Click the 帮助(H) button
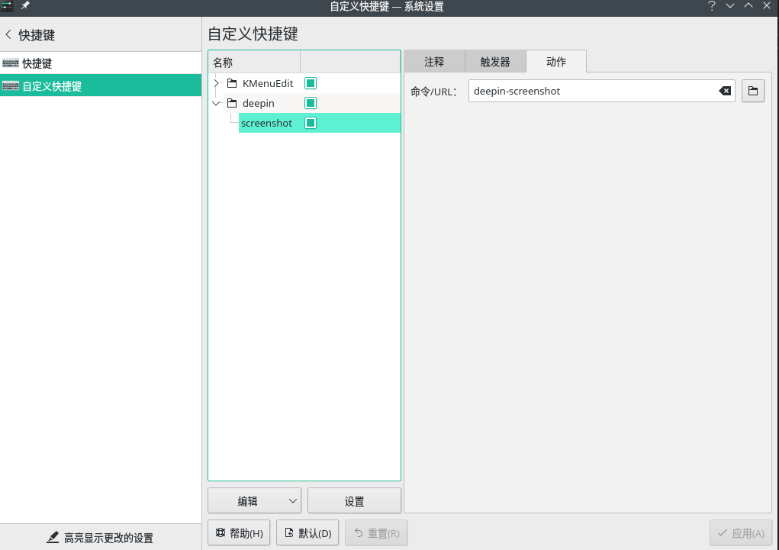Viewport: 779px width, 550px height. tap(239, 533)
